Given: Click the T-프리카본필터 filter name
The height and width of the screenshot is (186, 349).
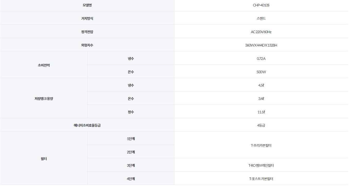Looking at the screenshot, I should point(261,145).
